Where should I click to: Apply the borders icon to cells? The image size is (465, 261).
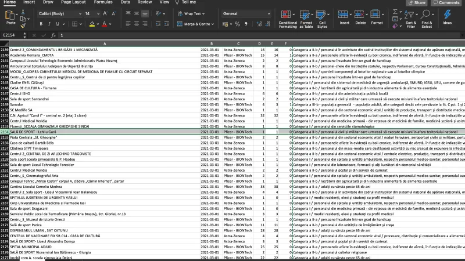point(75,24)
